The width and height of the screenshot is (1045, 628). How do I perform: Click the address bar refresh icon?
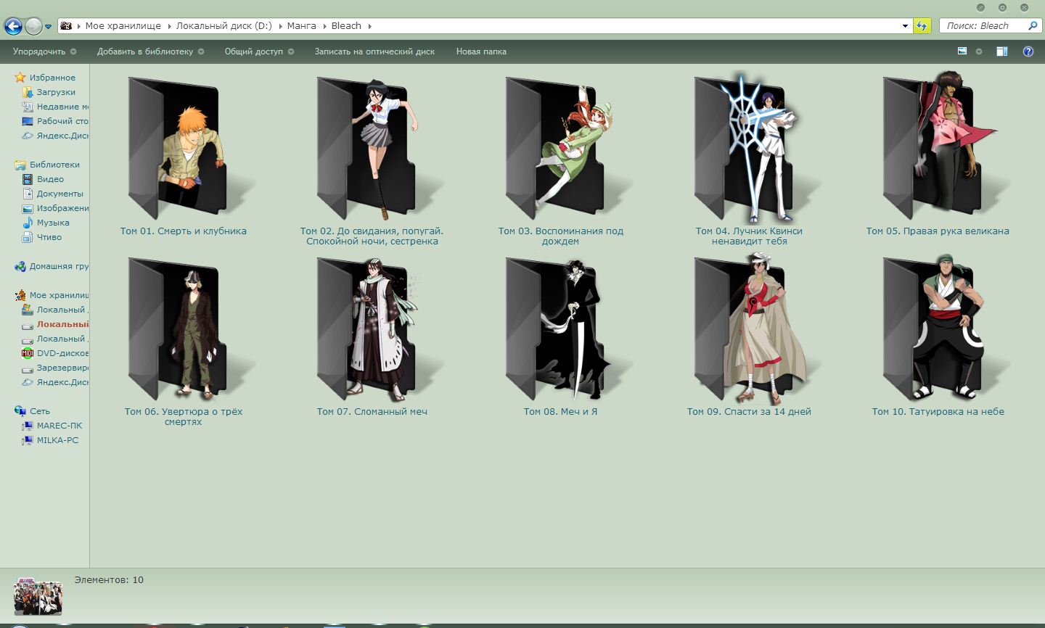click(920, 25)
